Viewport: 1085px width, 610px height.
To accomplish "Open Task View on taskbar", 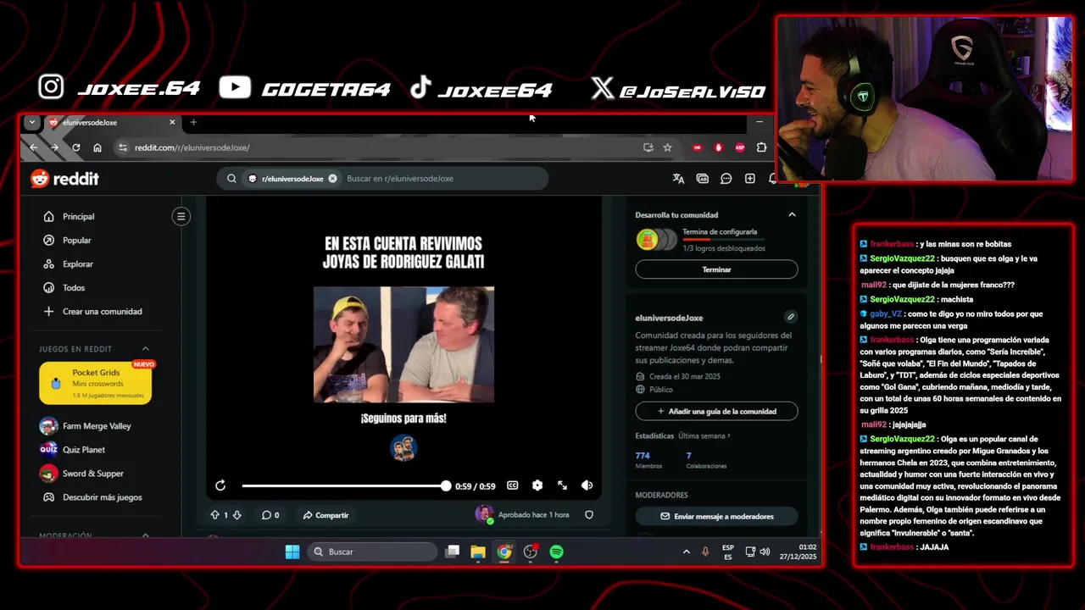I will [453, 552].
